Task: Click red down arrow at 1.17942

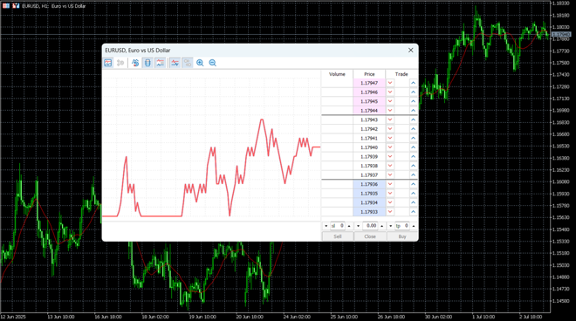Action: (x=390, y=129)
